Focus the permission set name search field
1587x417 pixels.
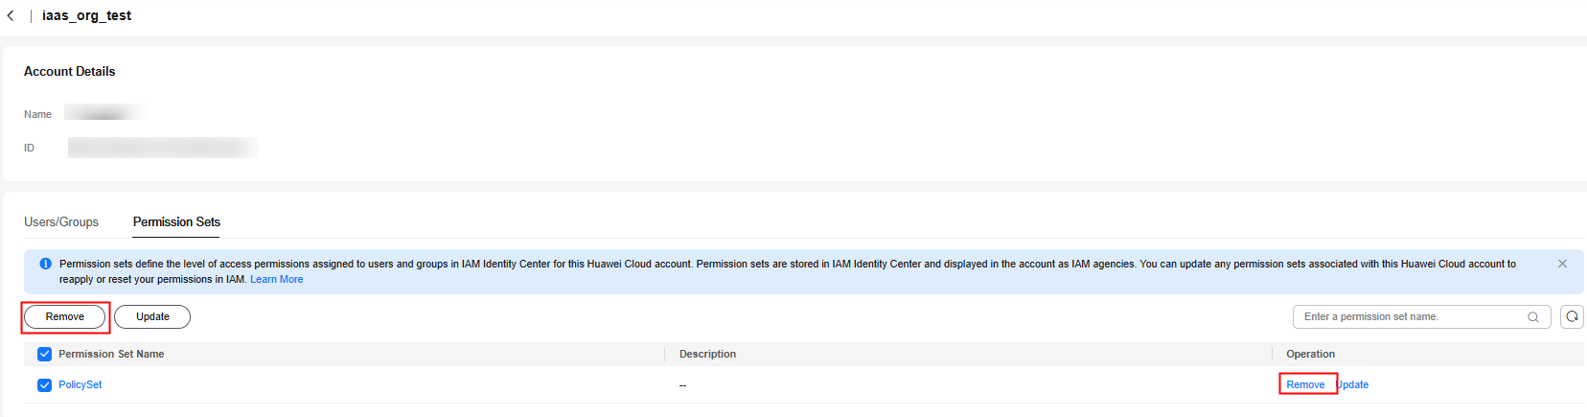[x=1413, y=316]
